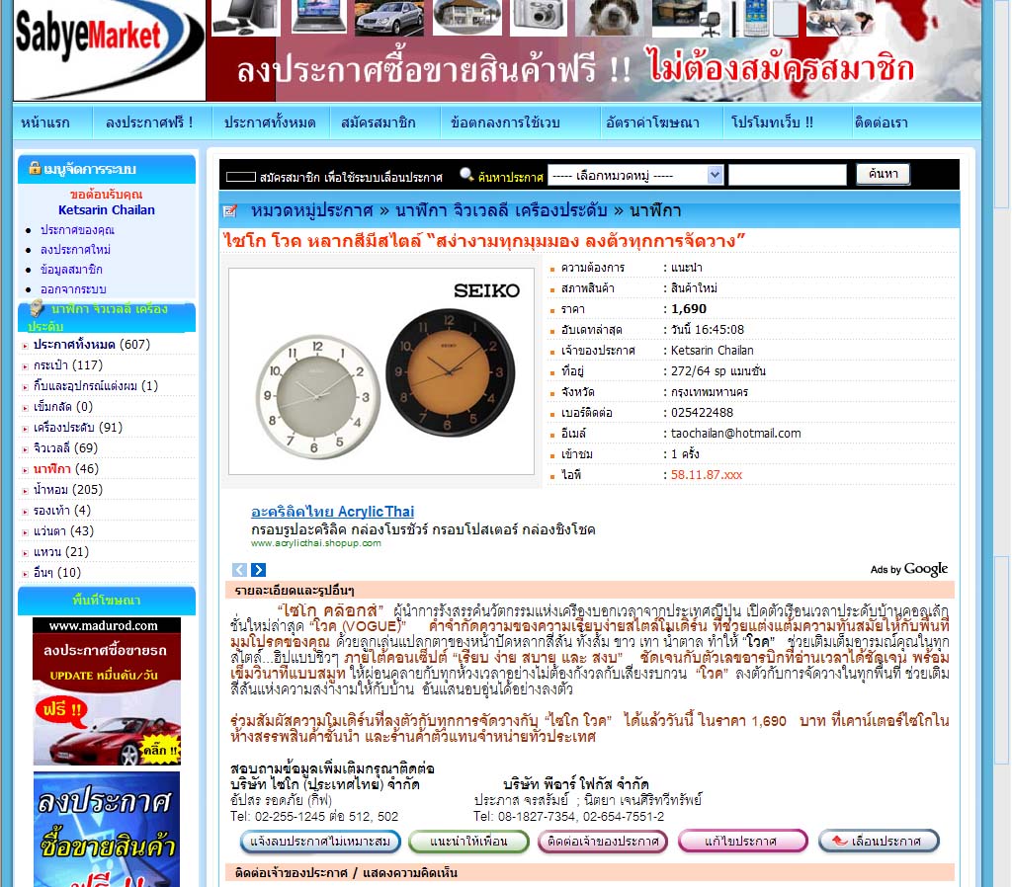Click the Ketsarin Chailan name in the sidebar

click(107, 209)
